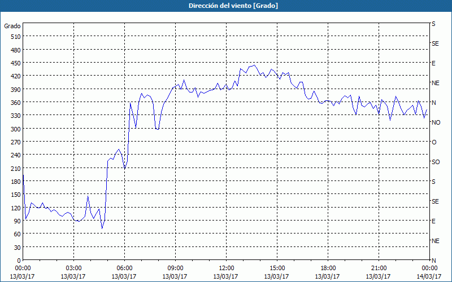Select the 30 value on the left axis
Image resolution: width=452 pixels, height=282 pixels.
tap(18, 248)
